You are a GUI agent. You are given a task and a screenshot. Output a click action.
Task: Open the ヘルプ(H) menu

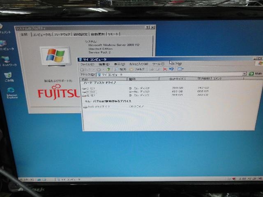[176, 64]
